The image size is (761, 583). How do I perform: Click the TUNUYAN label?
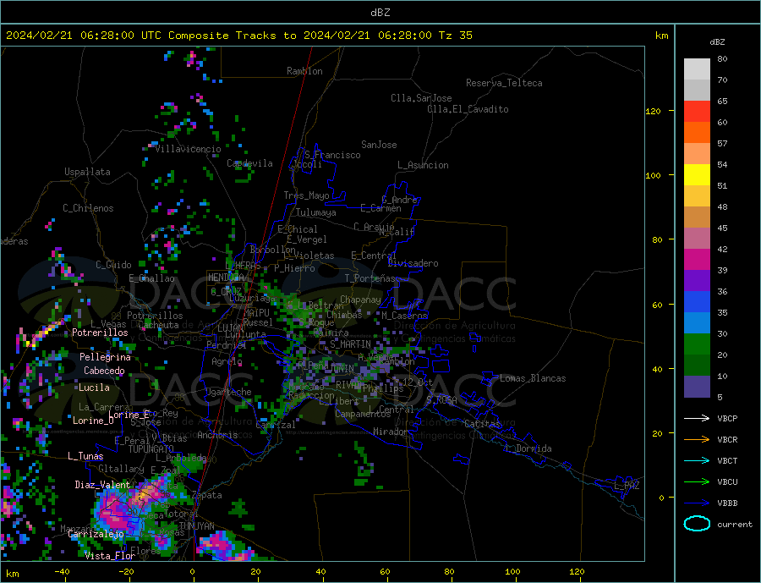196,526
